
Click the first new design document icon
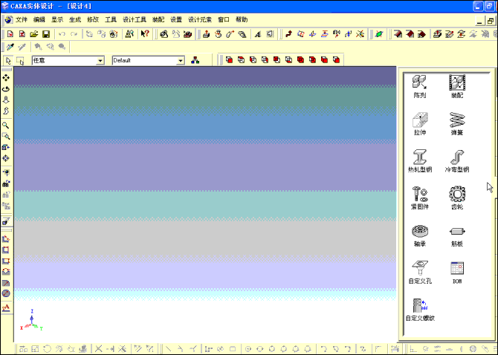[10, 34]
